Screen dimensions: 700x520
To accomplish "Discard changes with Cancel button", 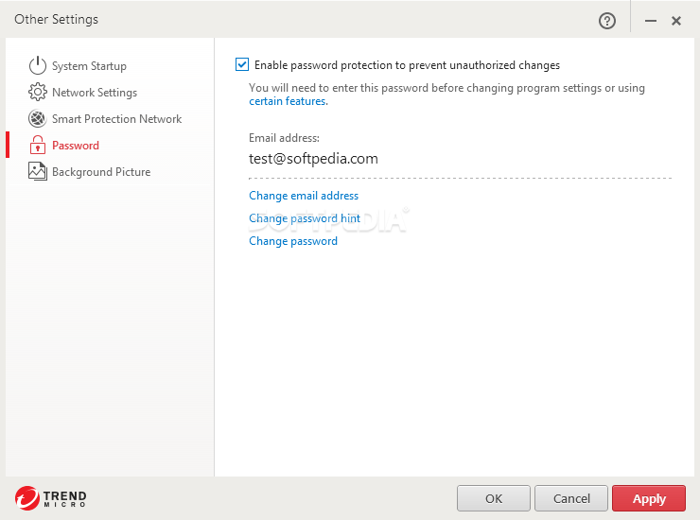I will click(x=571, y=498).
